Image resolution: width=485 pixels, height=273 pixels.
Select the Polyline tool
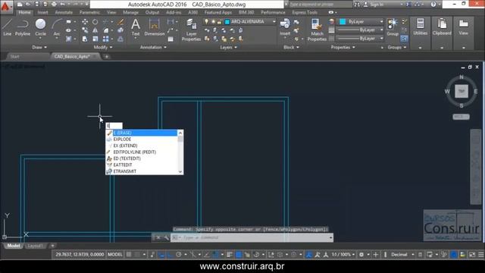pos(23,27)
